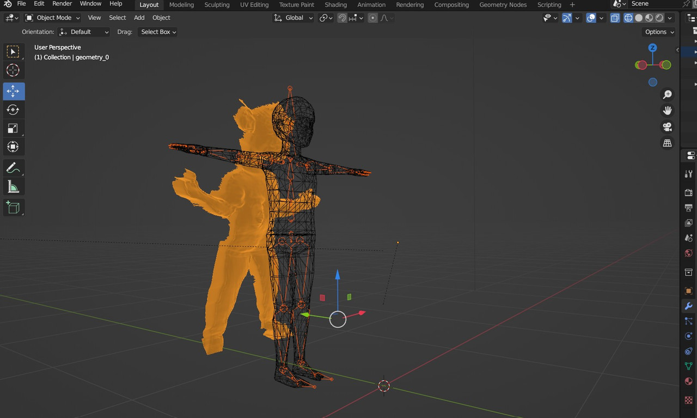Open the Physics properties tab

[689, 337]
